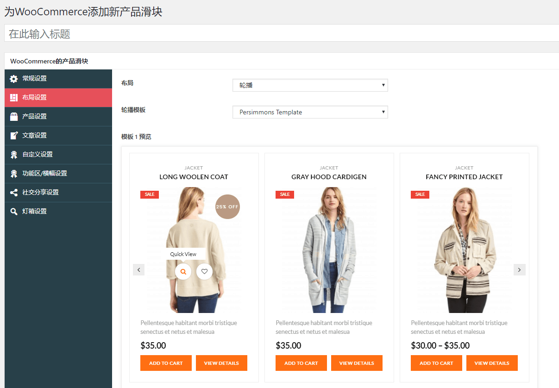This screenshot has height=388, width=559.
Task: Click the Fancy Printed Jacket product image
Action: tap(464, 250)
